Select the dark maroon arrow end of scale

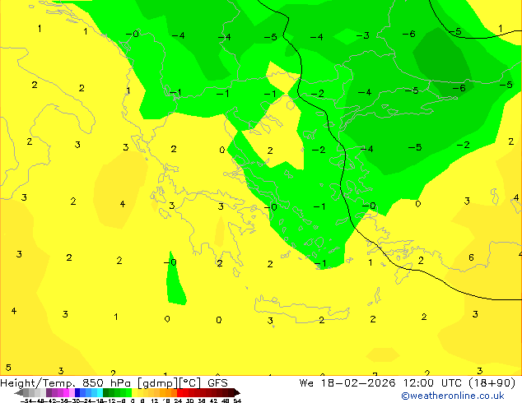click(236, 392)
